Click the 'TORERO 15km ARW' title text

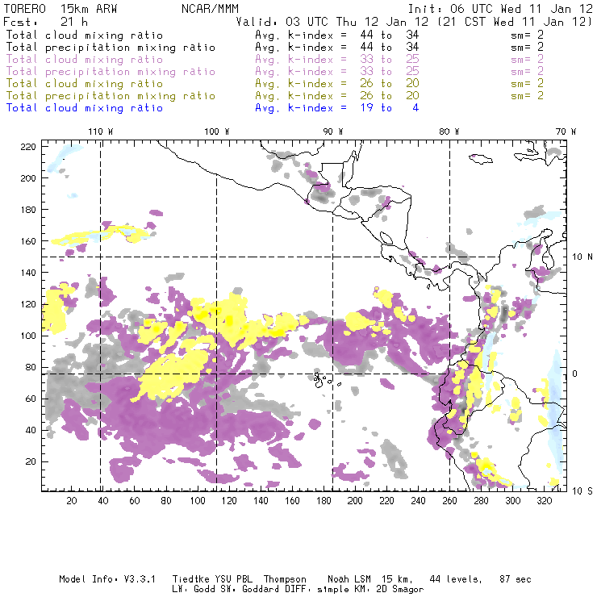(x=61, y=8)
